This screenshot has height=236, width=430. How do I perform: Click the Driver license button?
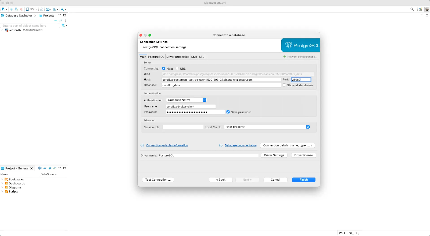tap(304, 155)
